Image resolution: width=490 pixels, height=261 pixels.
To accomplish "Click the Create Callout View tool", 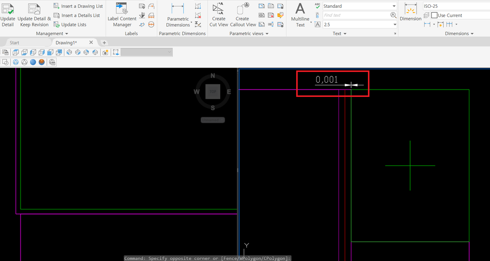I will (243, 15).
